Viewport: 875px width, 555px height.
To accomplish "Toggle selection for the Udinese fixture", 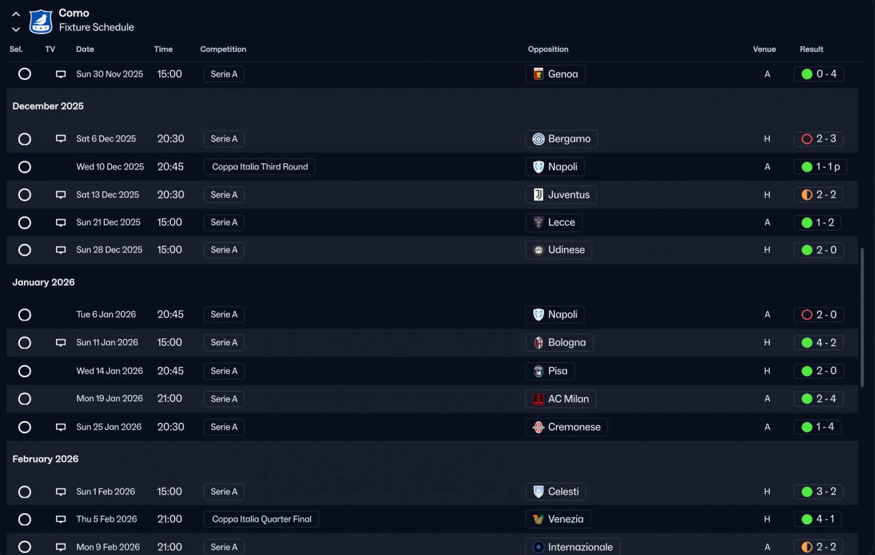I will click(x=25, y=250).
